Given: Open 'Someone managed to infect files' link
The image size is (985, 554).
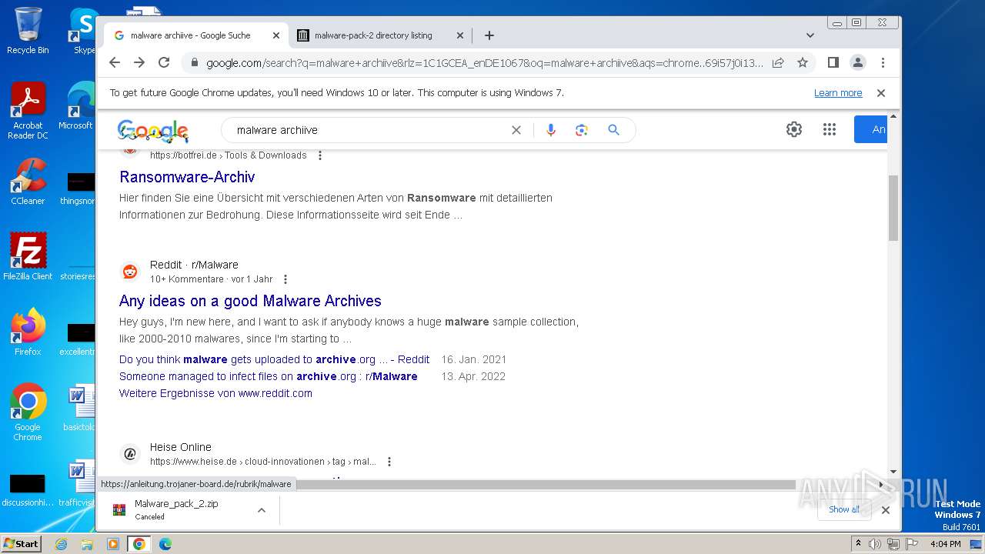Looking at the screenshot, I should click(268, 376).
